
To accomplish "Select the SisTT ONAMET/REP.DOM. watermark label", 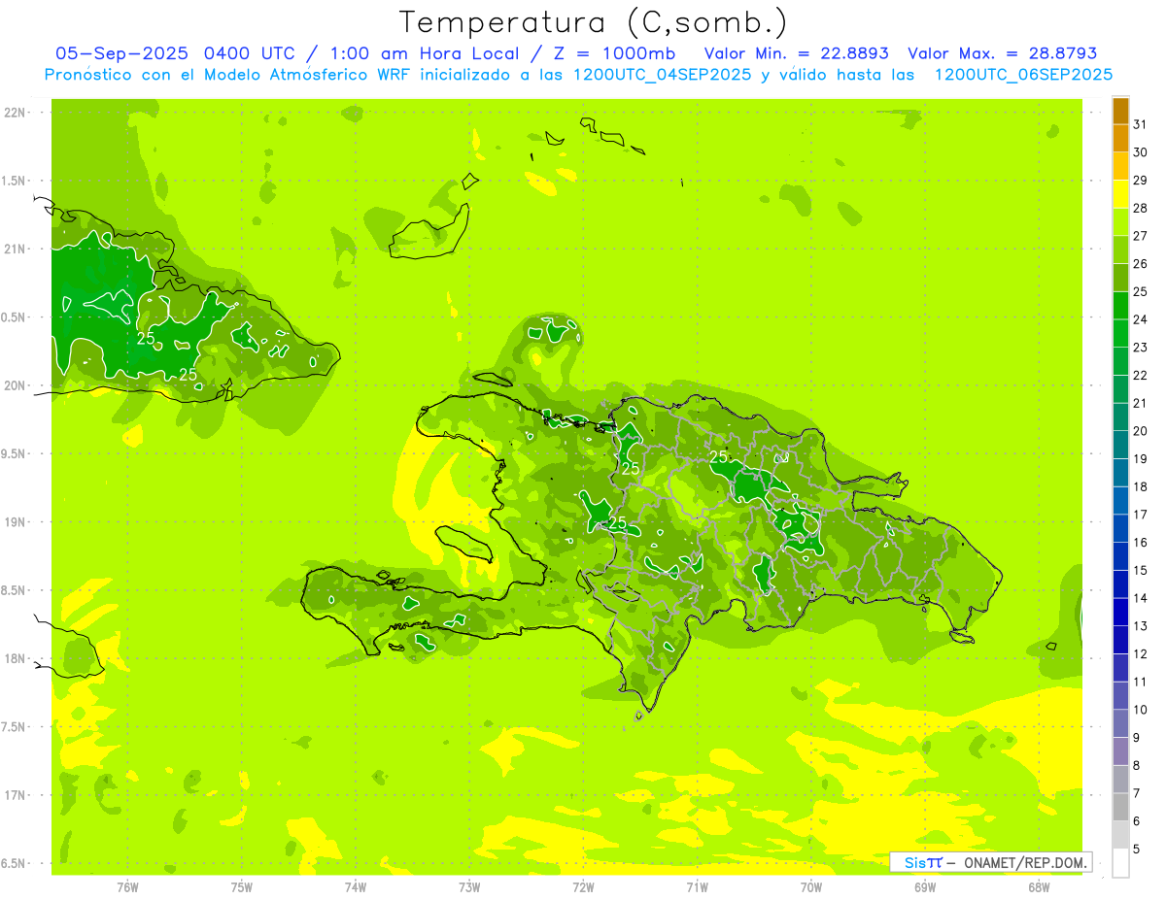I will 991,862.
